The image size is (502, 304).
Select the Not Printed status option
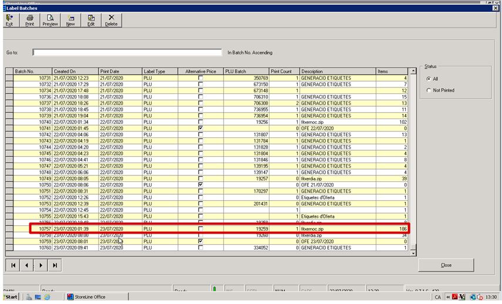click(429, 90)
